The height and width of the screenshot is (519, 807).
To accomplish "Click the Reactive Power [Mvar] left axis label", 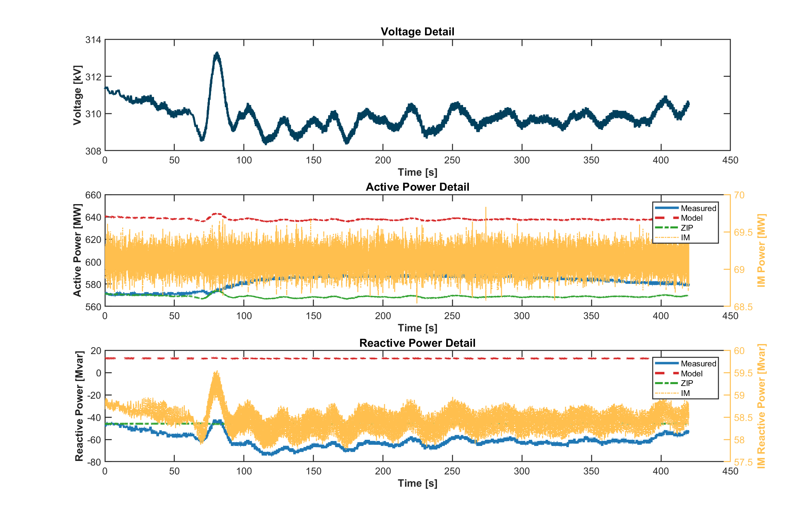I will 79,406.
